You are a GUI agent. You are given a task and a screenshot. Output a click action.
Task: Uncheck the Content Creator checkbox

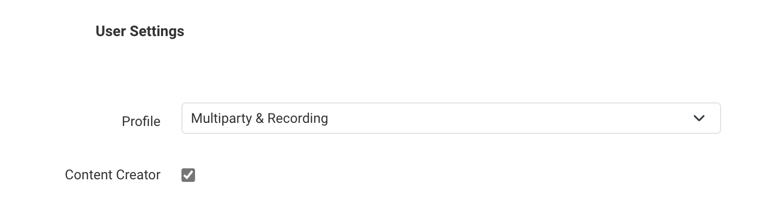[x=188, y=175]
